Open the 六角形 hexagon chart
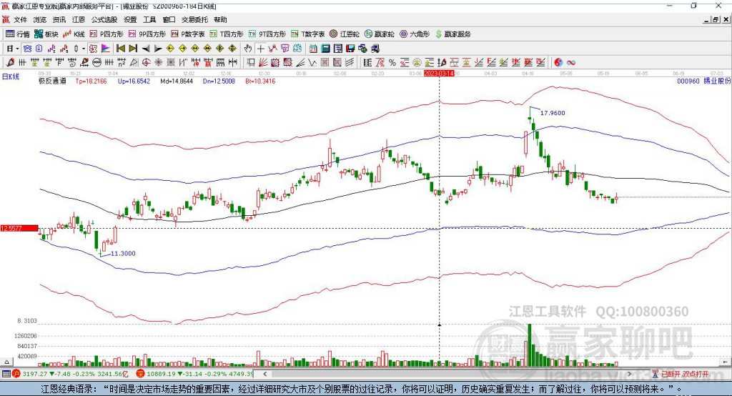The width and height of the screenshot is (732, 396). 415,34
